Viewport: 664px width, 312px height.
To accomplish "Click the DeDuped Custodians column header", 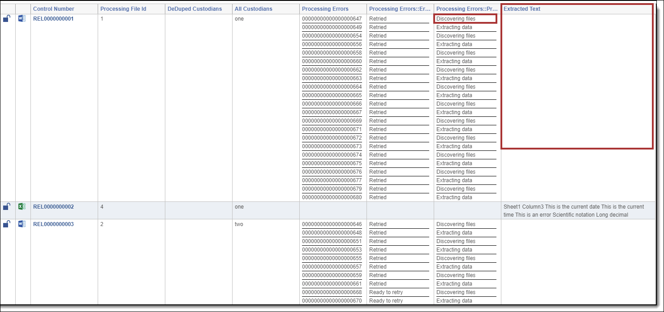I will [x=194, y=9].
